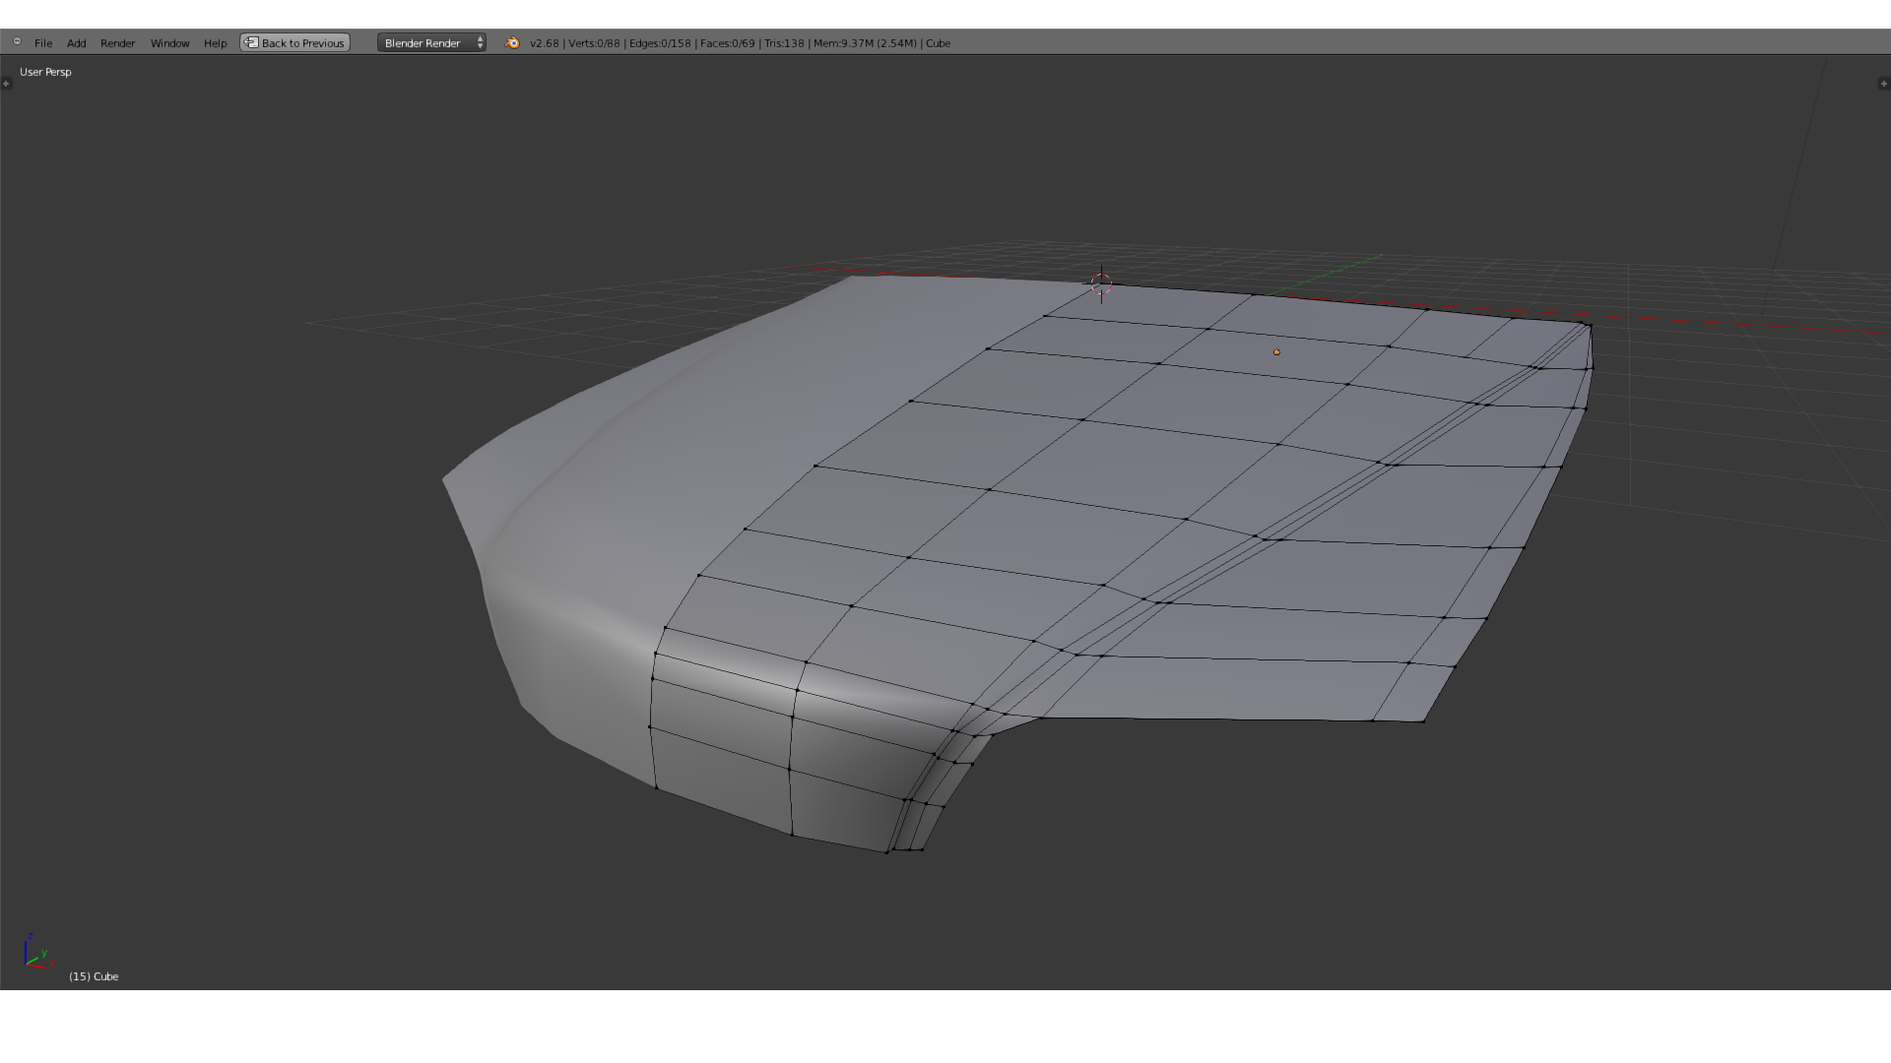The image size is (1891, 1063).
Task: Open the Window menu
Action: point(169,43)
